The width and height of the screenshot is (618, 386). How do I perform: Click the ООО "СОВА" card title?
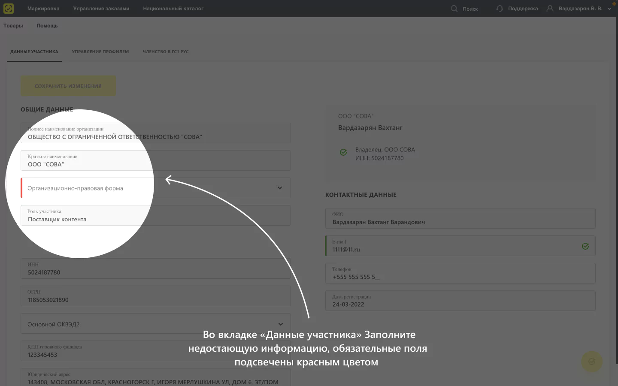[356, 116]
